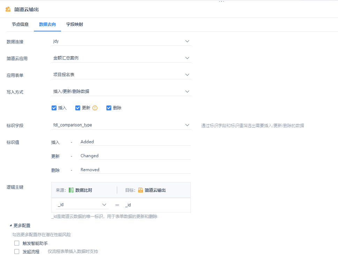Viewport: 338px width, 255px height.
Task: Uncheck the 插入 checkbox
Action: tap(54, 108)
